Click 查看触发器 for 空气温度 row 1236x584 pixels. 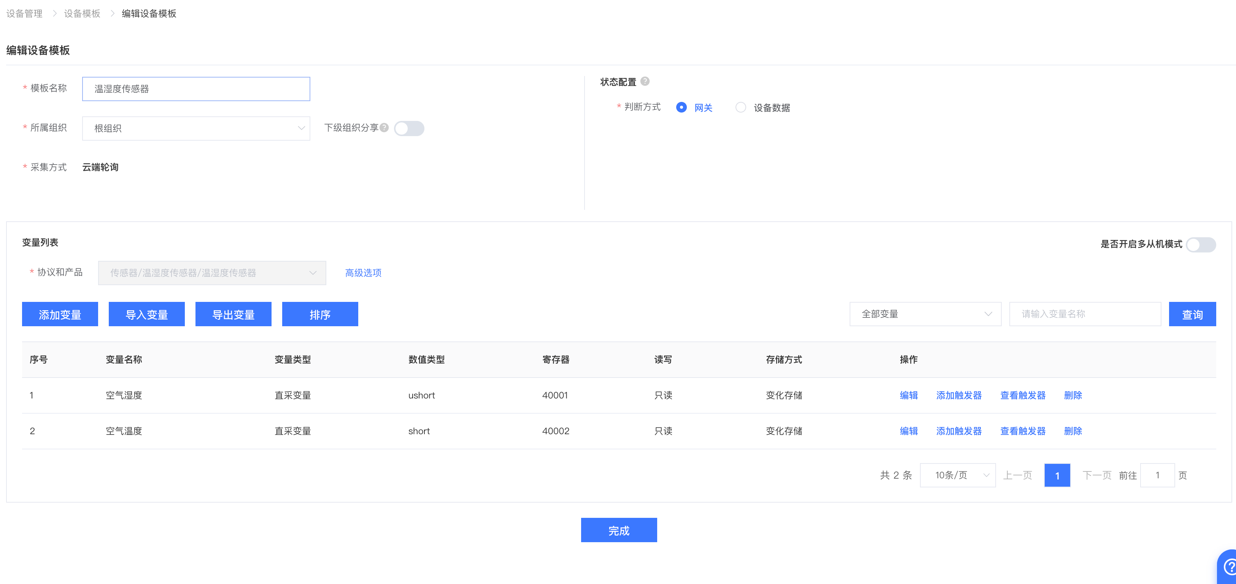[1023, 431]
